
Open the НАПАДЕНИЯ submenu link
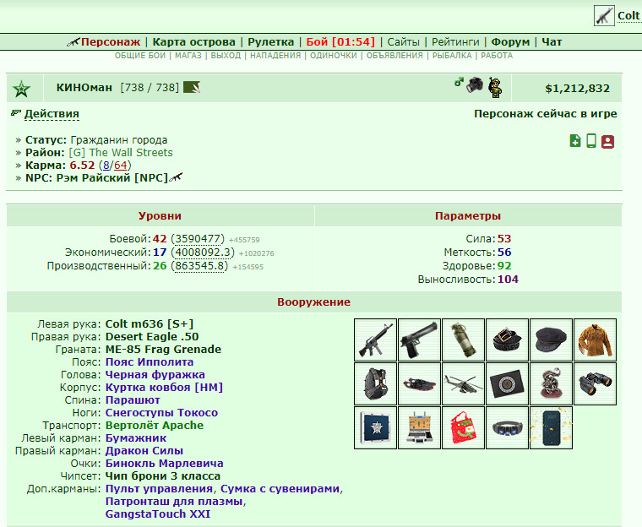pyautogui.click(x=275, y=56)
